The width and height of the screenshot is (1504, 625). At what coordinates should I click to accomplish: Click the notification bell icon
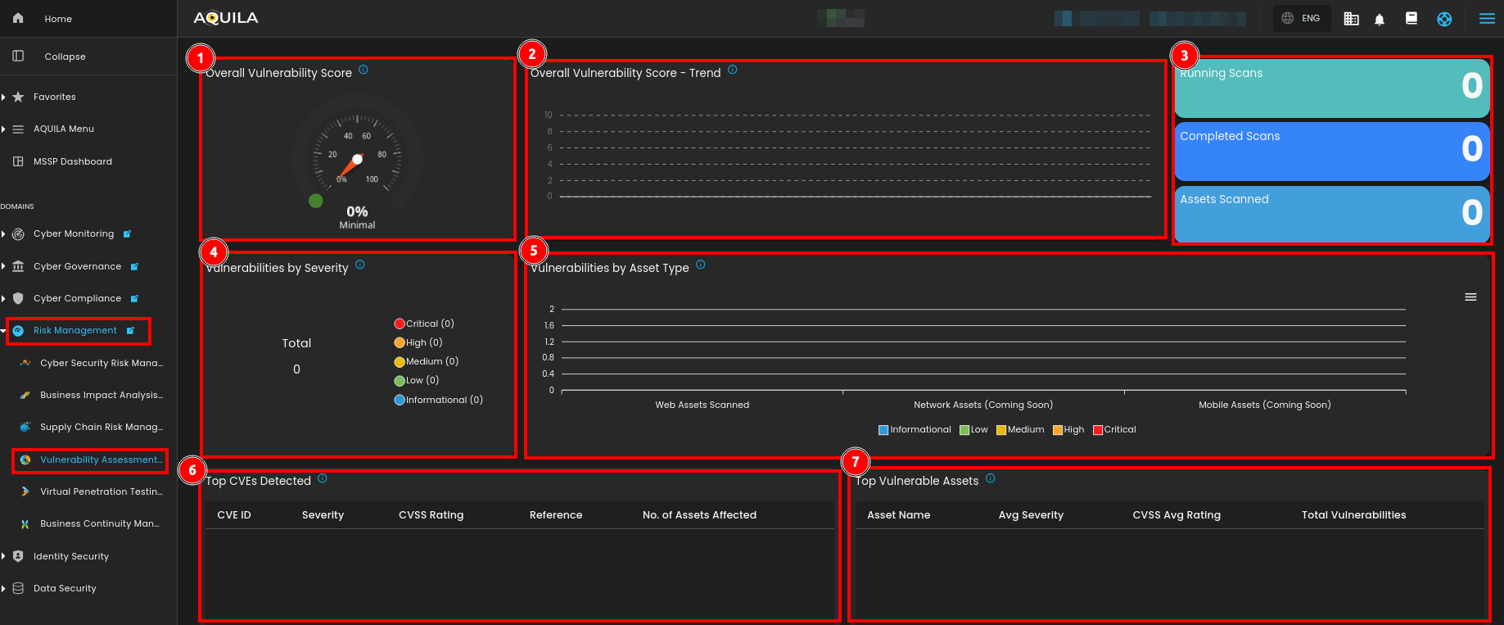click(1380, 19)
